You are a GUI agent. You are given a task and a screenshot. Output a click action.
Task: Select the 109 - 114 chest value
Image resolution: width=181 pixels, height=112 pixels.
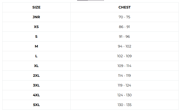click(124, 66)
